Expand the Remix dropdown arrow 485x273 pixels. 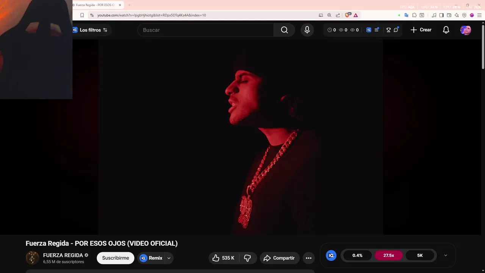[169, 258]
